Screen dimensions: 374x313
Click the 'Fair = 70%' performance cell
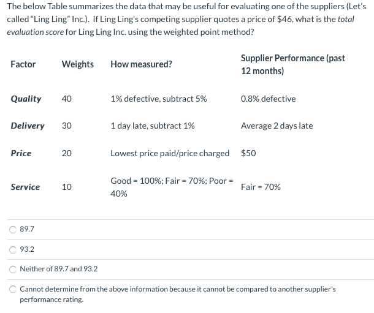[x=261, y=187]
